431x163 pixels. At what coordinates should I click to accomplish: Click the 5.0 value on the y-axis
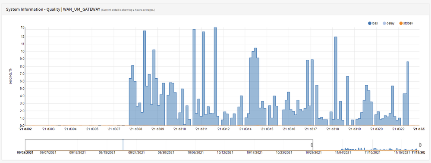point(22,89)
